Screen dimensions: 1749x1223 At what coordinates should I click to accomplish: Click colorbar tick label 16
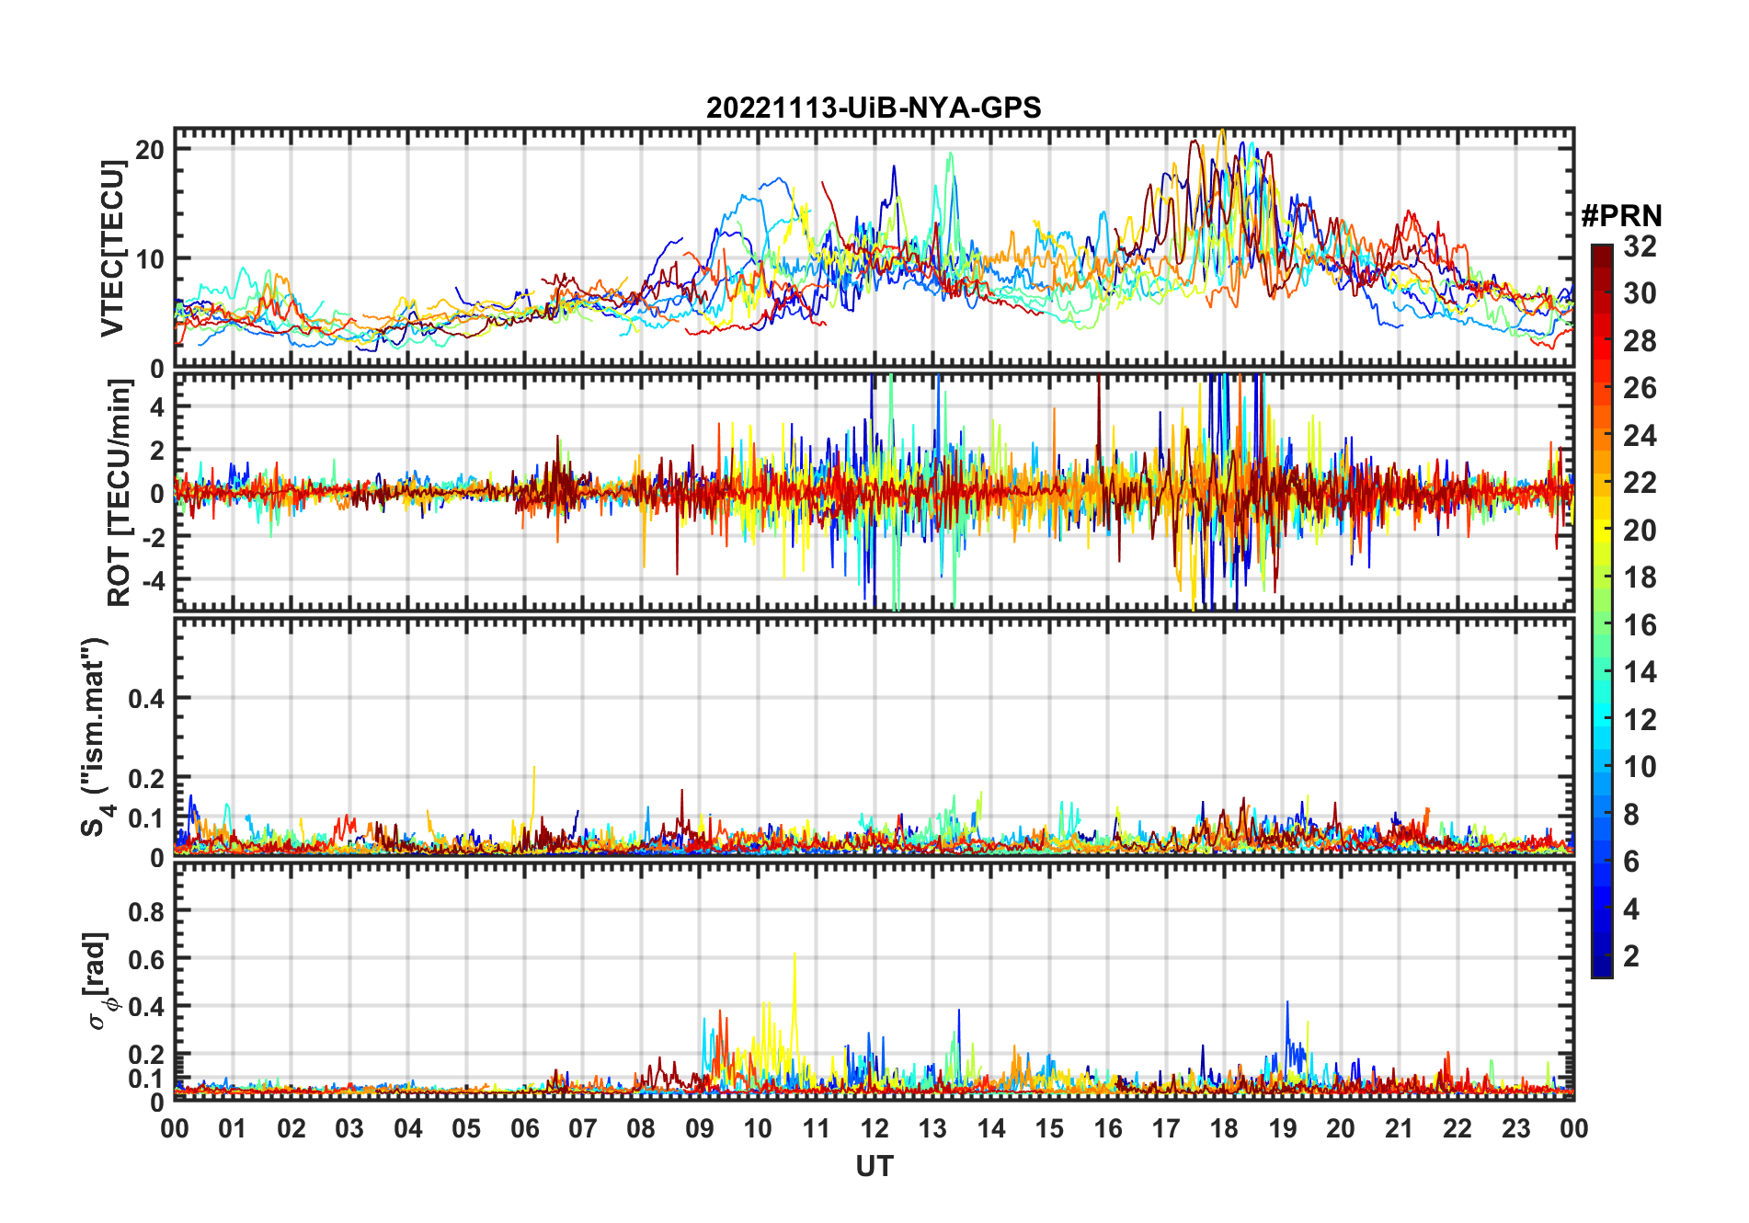(1640, 625)
